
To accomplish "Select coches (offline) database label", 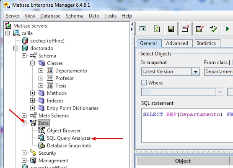I will 47,40.
